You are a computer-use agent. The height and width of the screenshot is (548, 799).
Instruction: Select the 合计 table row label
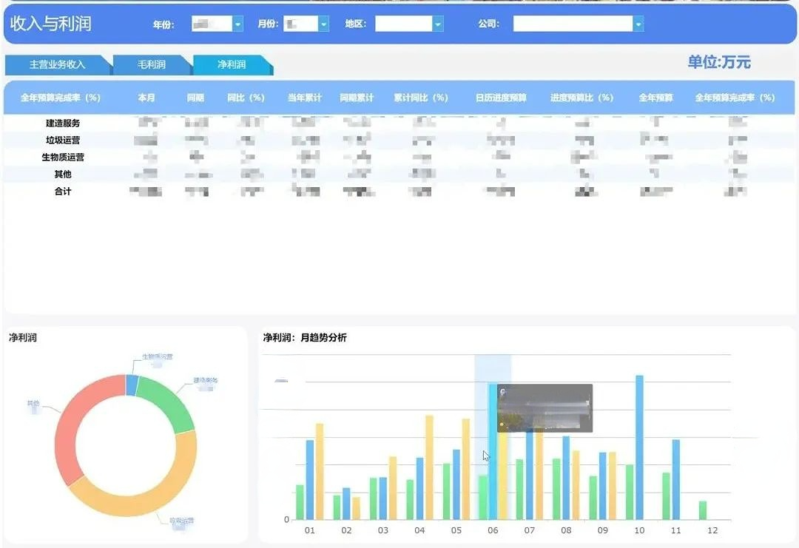63,192
